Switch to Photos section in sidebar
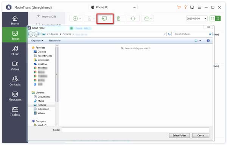 (x=15, y=35)
